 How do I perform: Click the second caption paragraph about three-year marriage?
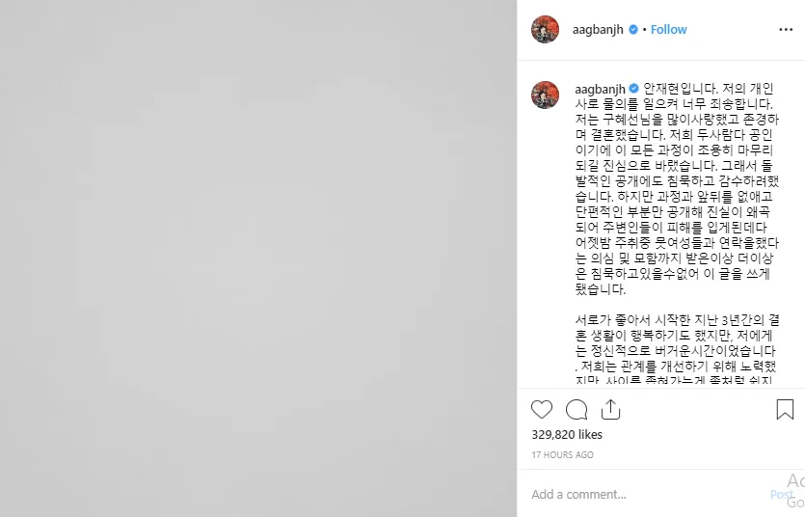click(677, 351)
